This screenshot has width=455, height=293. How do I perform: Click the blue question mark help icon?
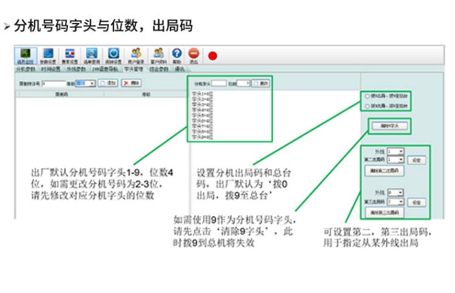[x=177, y=55]
